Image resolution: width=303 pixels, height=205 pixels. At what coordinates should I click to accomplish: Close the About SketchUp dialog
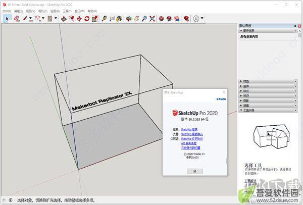pyautogui.click(x=224, y=92)
